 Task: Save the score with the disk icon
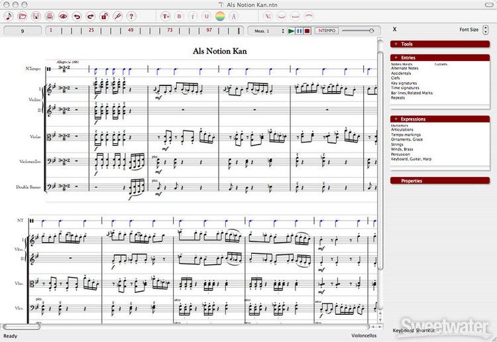click(36, 16)
